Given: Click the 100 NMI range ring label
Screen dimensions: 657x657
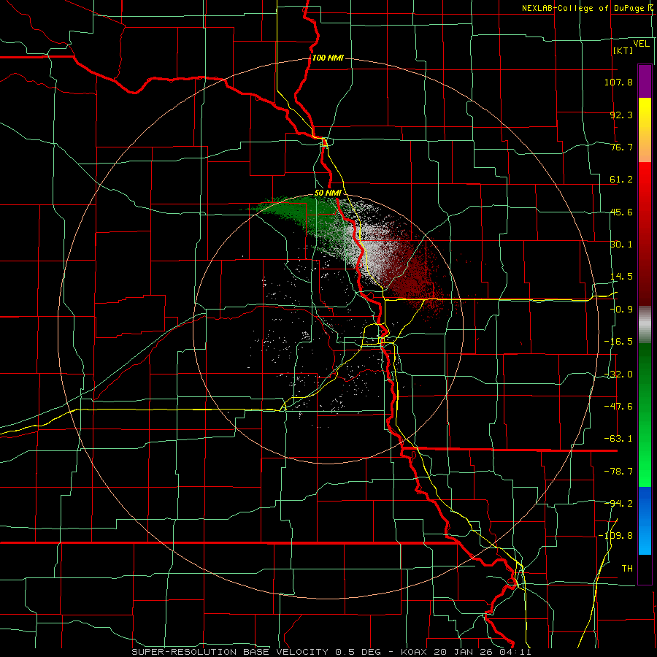Looking at the screenshot, I should click(328, 58).
